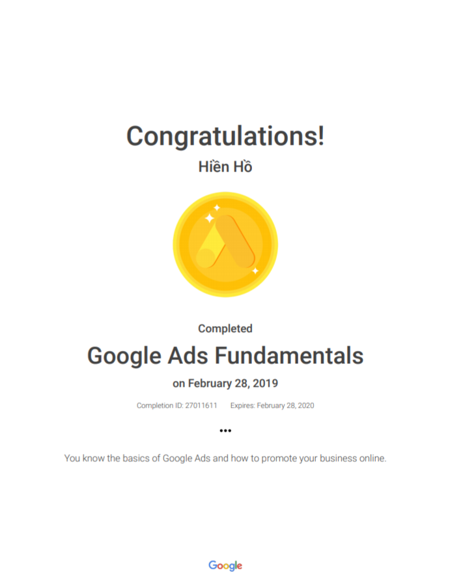Click the Google logo at the bottom
This screenshot has width=452, height=587.
(x=225, y=565)
